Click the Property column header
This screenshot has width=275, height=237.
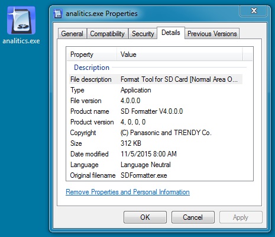92,54
